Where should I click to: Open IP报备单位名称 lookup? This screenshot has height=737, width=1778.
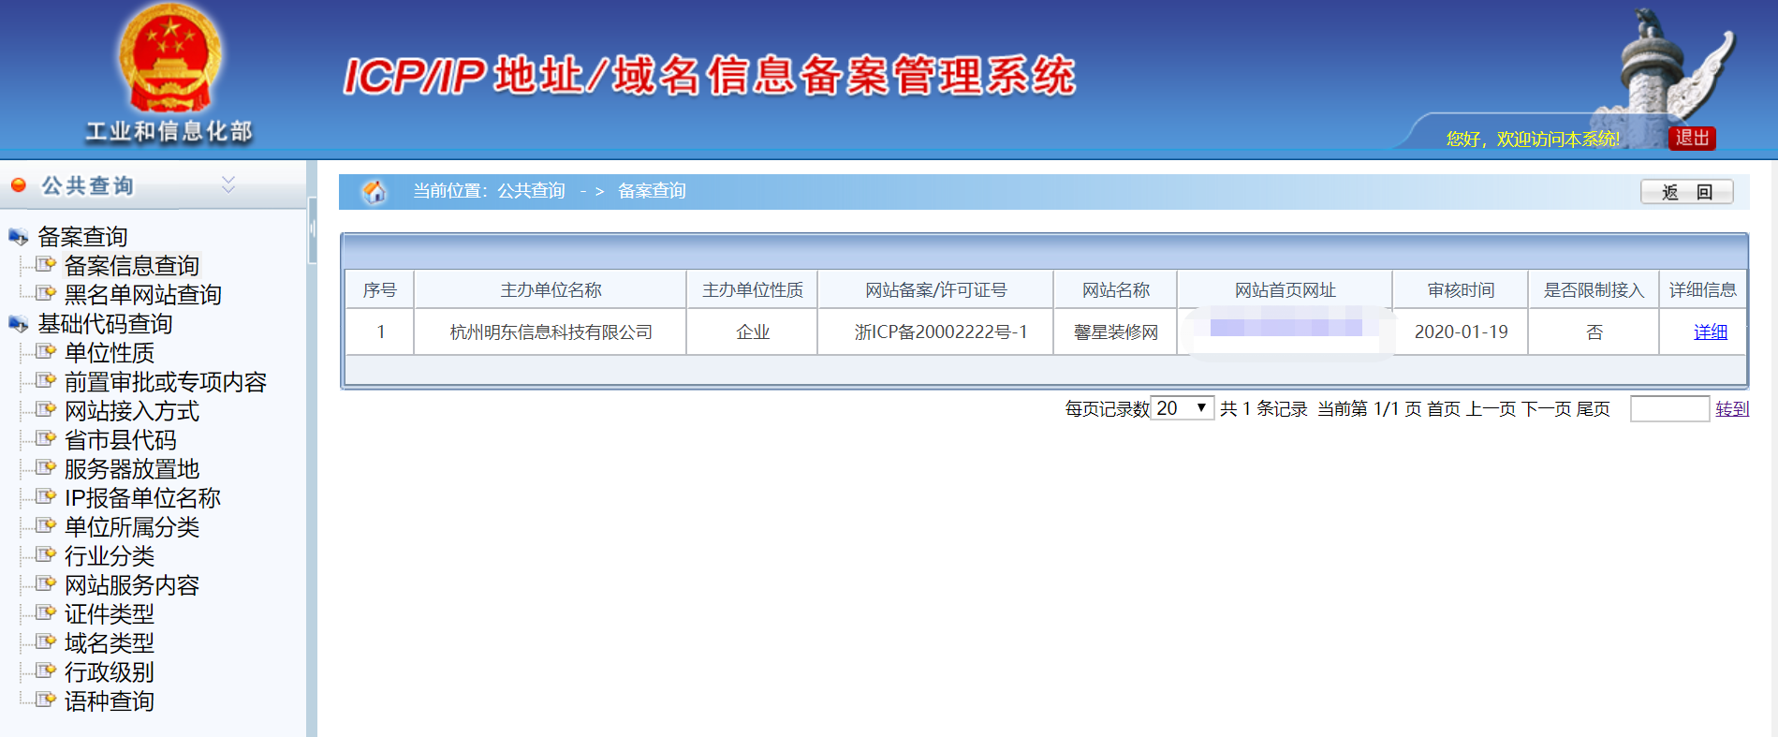click(142, 498)
